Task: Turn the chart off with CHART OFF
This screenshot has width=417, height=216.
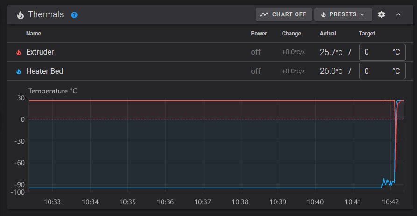Action: point(284,14)
